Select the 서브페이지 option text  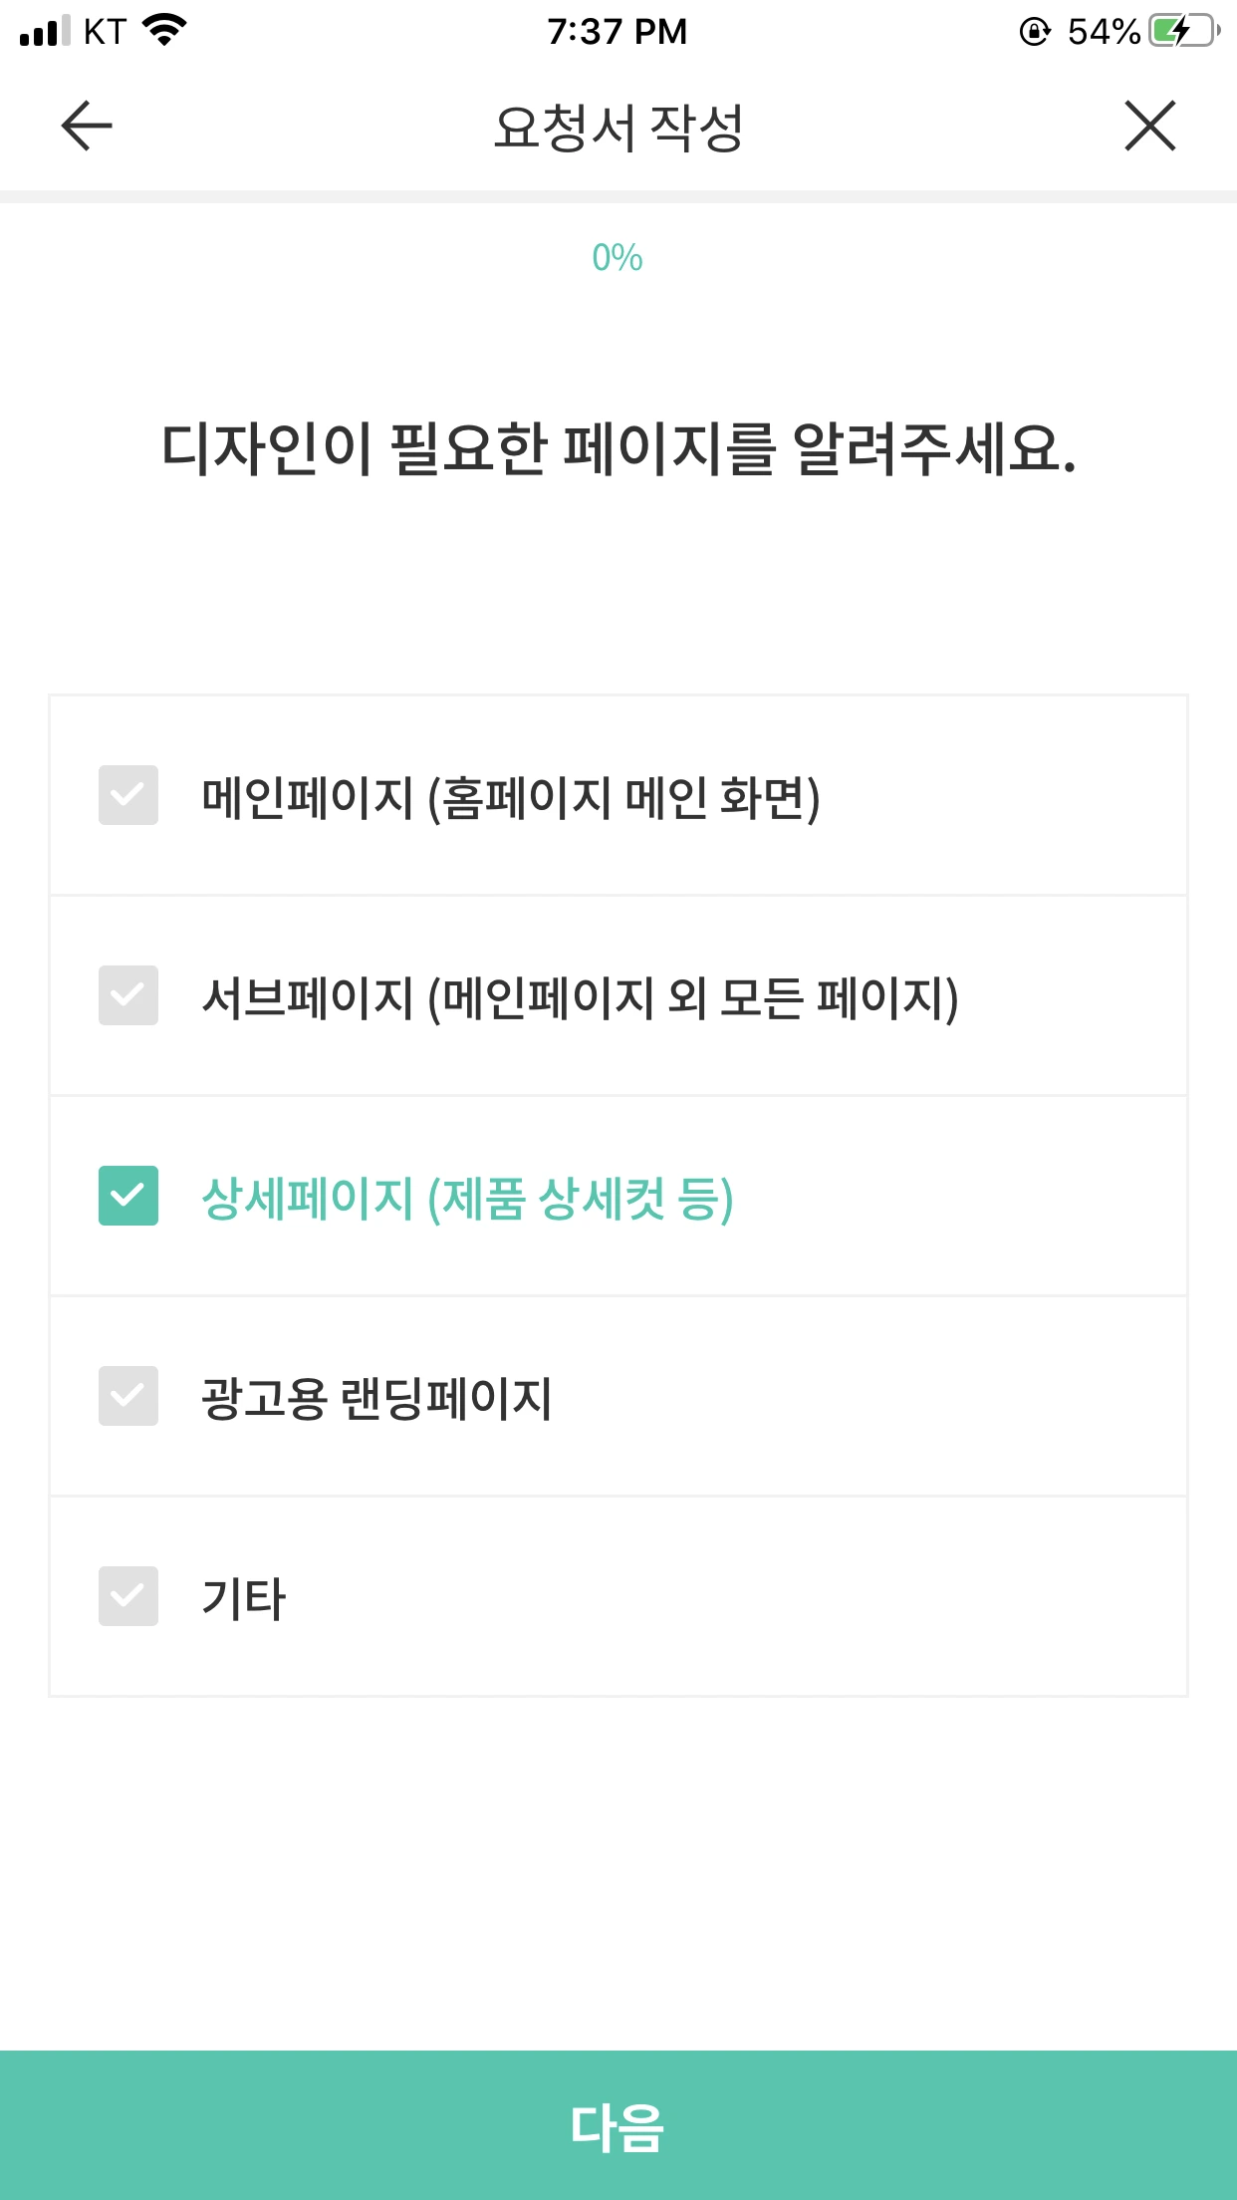click(x=580, y=998)
